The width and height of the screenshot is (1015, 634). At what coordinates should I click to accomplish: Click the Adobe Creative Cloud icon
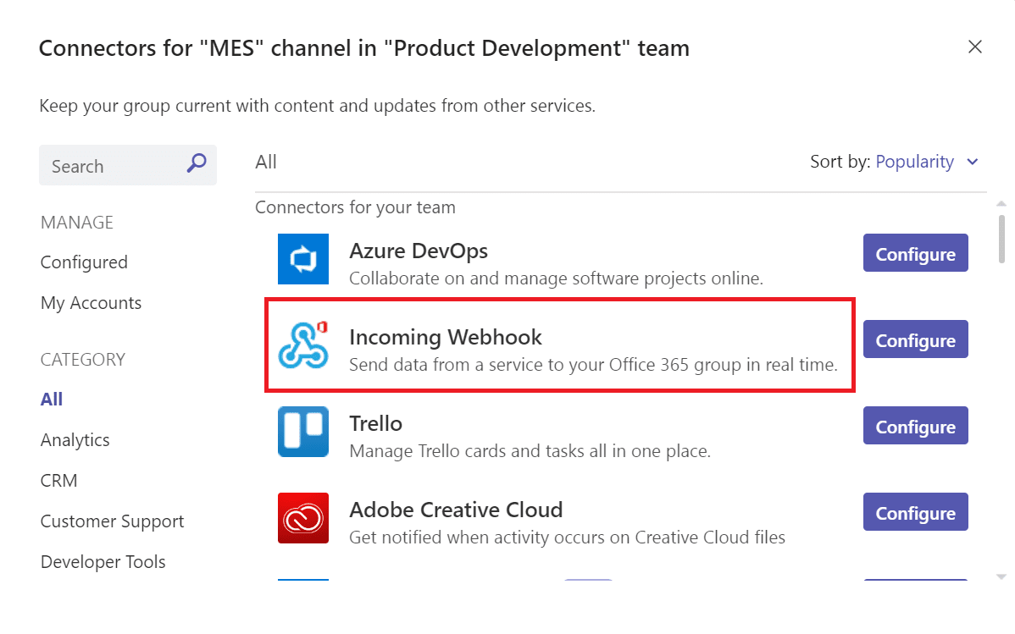(302, 518)
